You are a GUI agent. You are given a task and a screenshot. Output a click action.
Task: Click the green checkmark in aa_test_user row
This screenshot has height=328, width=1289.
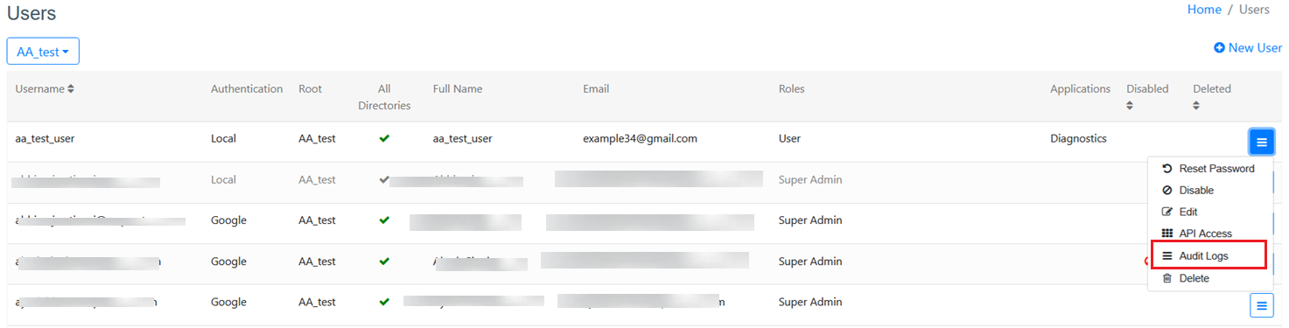(x=384, y=138)
